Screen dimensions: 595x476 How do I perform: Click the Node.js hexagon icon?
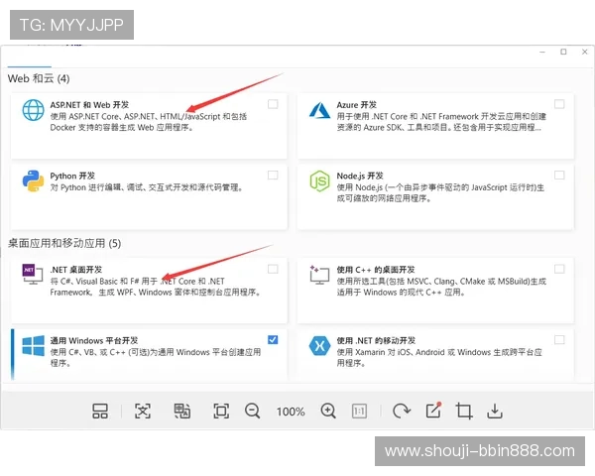(319, 181)
